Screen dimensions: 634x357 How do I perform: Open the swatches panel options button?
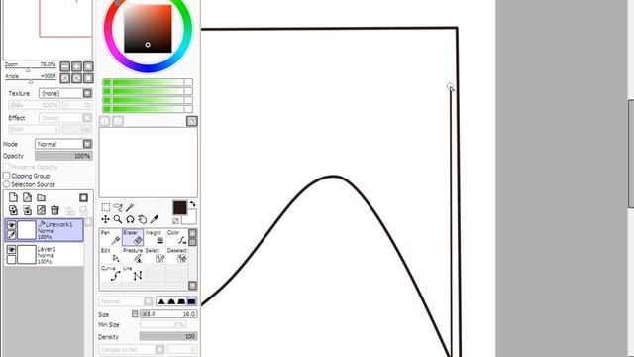pos(192,121)
